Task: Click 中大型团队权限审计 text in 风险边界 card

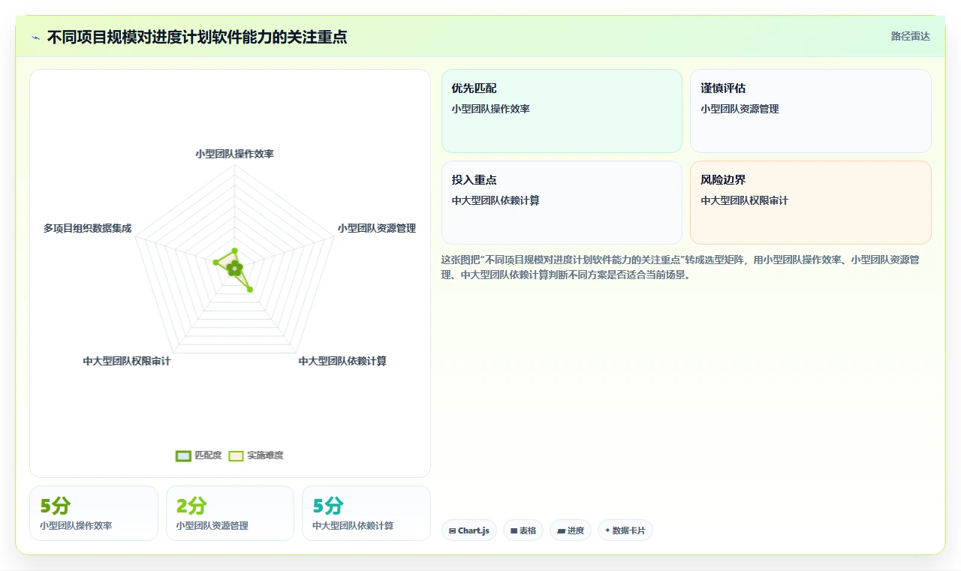Action: pyautogui.click(x=745, y=200)
